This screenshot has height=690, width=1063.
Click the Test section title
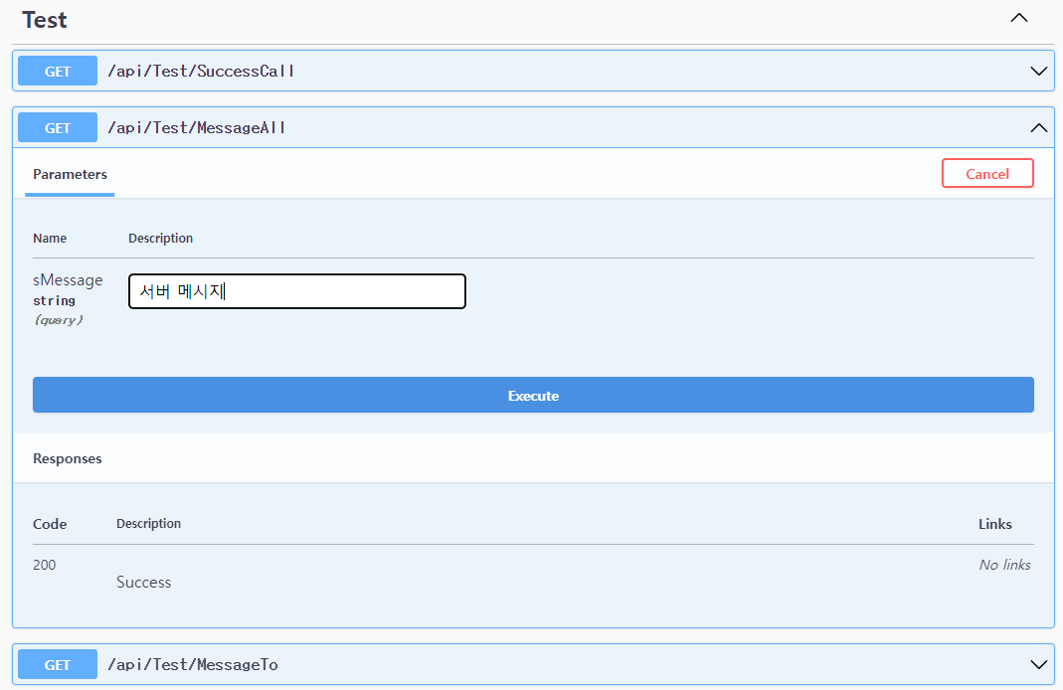point(43,19)
